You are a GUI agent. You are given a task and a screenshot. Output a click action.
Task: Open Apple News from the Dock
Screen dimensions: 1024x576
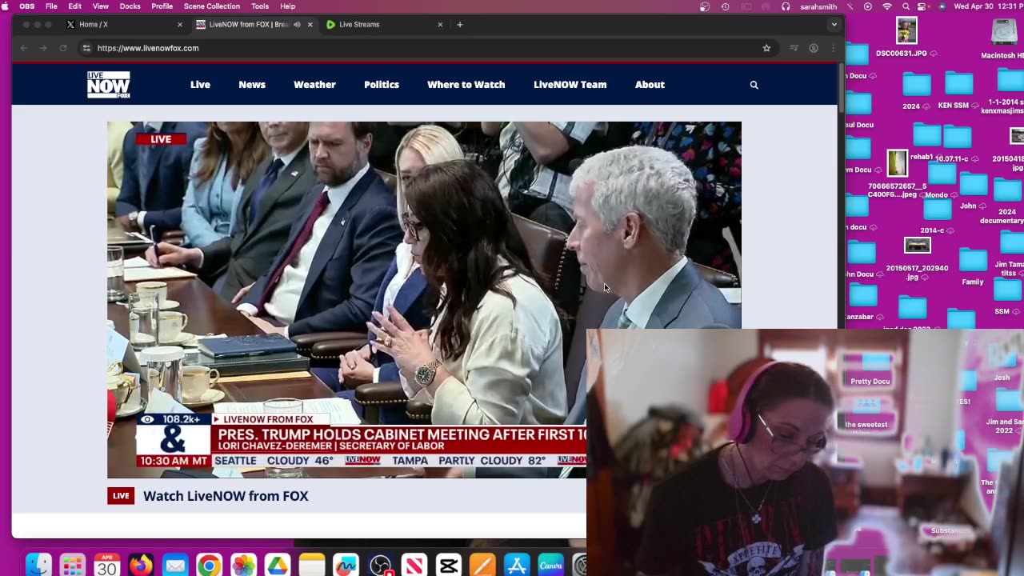tap(414, 566)
